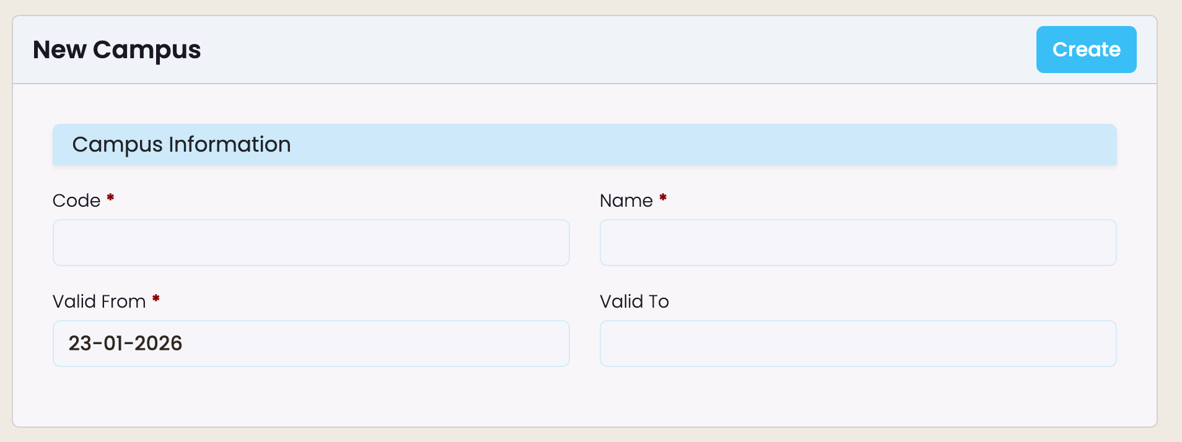Click the Name field label

click(x=626, y=201)
